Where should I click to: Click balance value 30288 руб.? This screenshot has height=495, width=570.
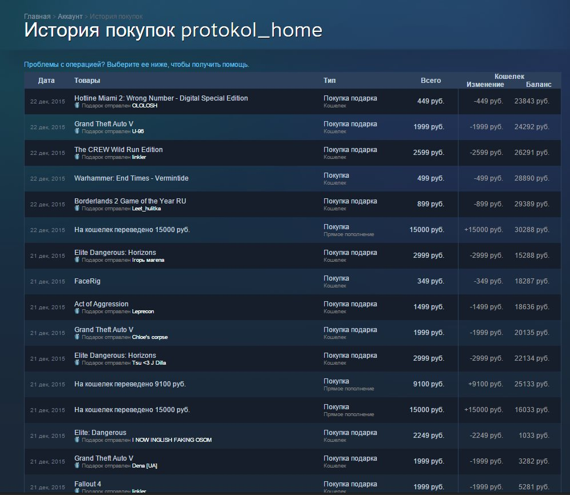click(532, 230)
